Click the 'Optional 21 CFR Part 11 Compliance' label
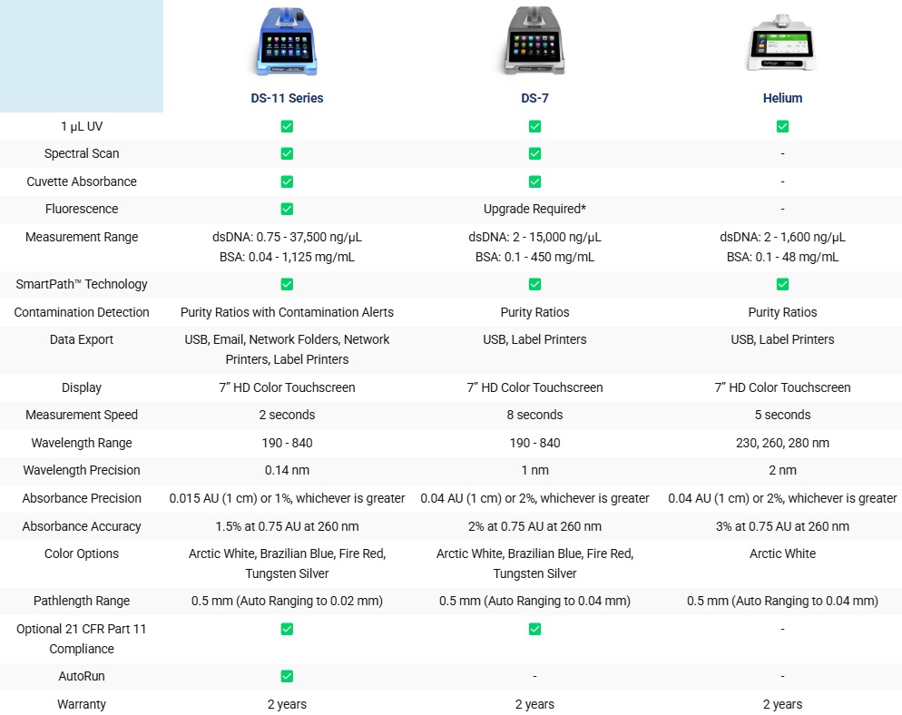 click(82, 639)
